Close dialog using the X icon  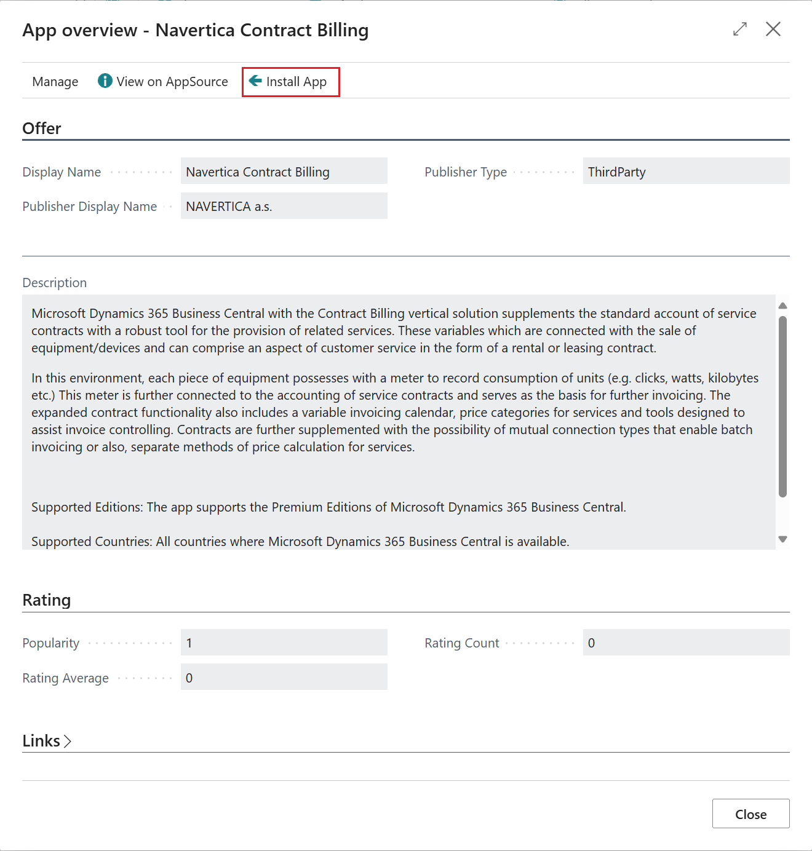[x=773, y=29]
